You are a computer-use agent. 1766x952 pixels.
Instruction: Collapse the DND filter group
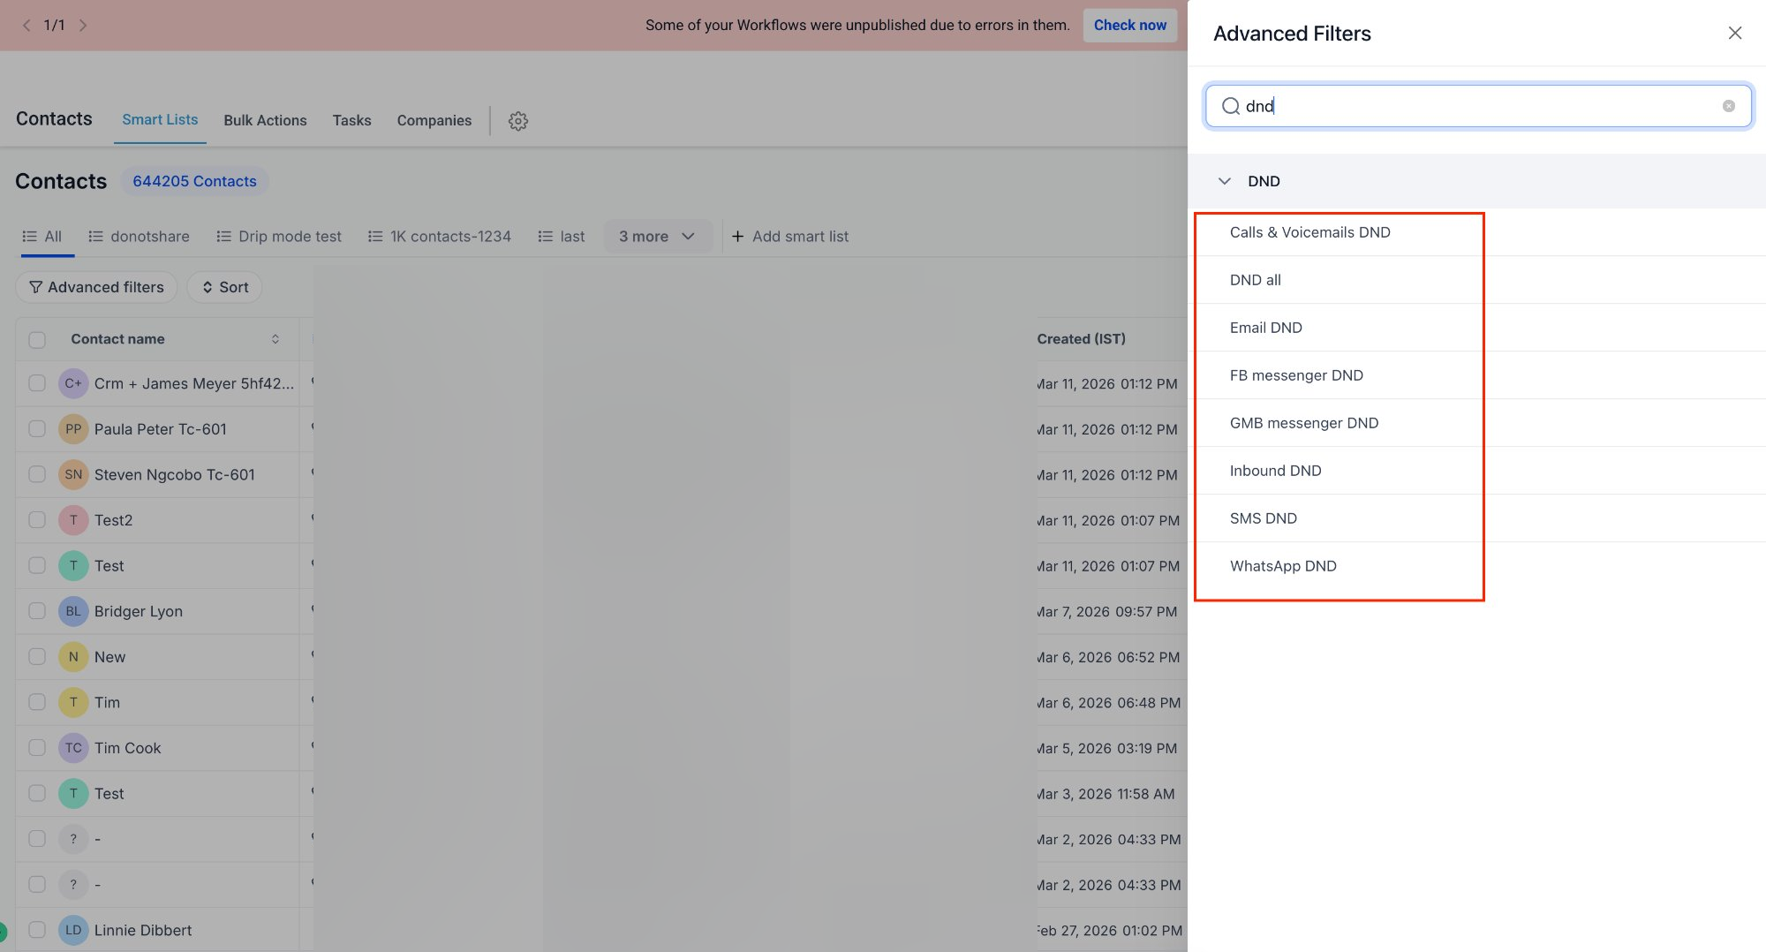pyautogui.click(x=1225, y=181)
